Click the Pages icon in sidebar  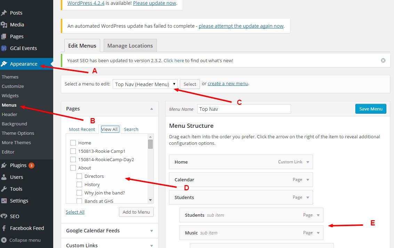pos(4,36)
